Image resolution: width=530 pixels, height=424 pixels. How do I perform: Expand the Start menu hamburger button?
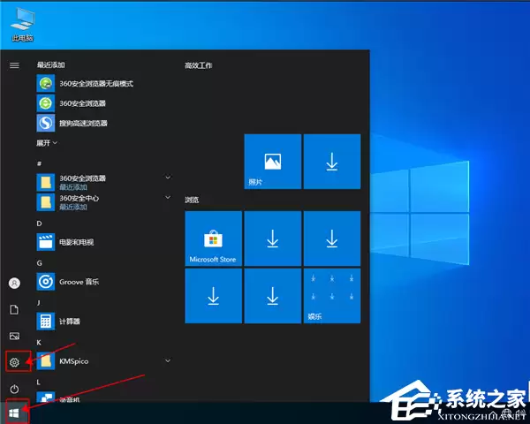tap(14, 65)
